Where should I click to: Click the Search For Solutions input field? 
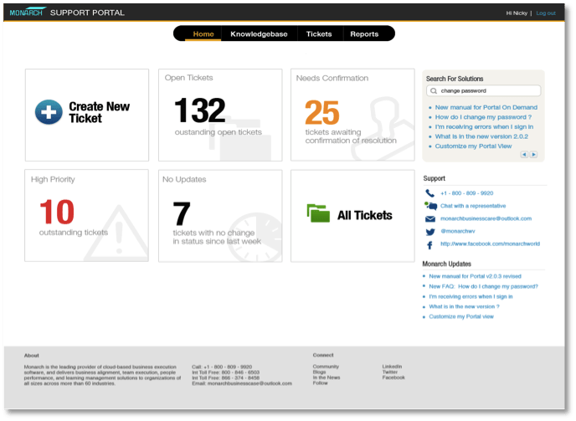483,90
